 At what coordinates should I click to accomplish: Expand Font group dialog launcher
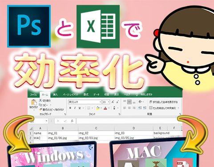coord(119,114)
